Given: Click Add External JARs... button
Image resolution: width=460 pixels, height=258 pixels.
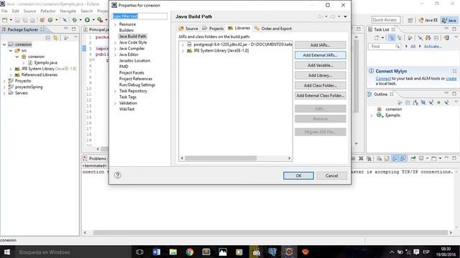Looking at the screenshot, I should coord(320,55).
